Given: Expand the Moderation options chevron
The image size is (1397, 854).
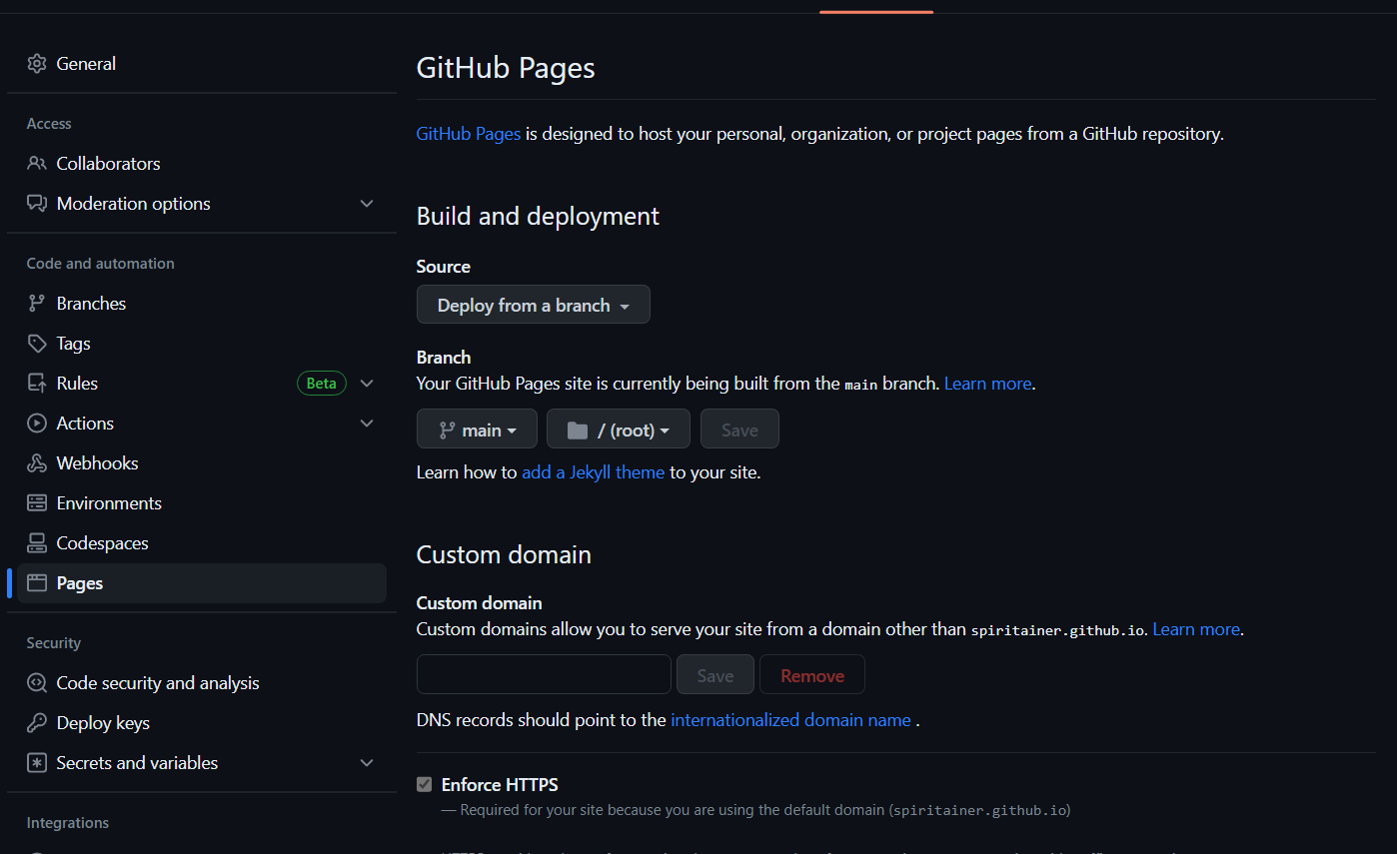Looking at the screenshot, I should pyautogui.click(x=367, y=204).
